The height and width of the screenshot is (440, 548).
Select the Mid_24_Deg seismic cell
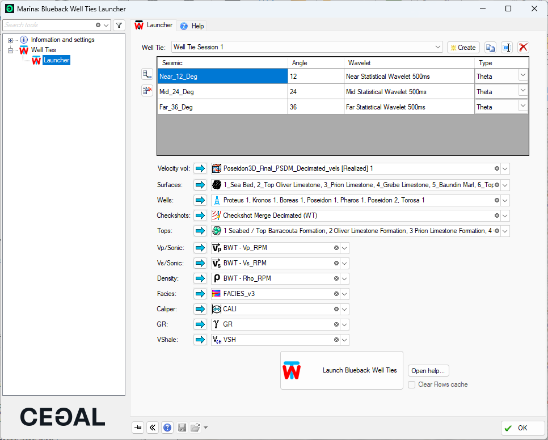[222, 92]
